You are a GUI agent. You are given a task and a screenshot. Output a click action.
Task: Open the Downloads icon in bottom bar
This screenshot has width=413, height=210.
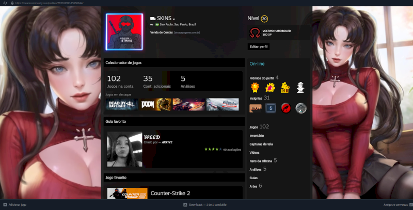[x=185, y=204]
